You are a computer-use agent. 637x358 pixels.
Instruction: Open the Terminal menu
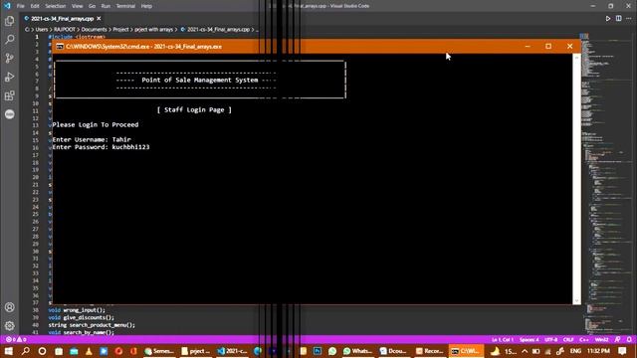click(x=125, y=6)
